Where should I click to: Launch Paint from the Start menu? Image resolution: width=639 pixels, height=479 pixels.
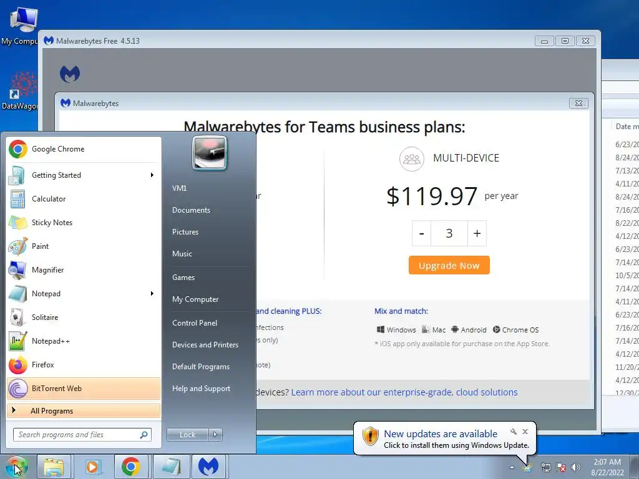coord(84,246)
